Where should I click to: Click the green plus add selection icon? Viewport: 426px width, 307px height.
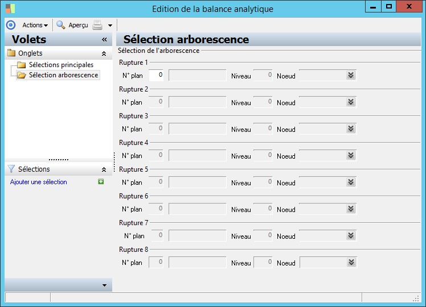(101, 181)
